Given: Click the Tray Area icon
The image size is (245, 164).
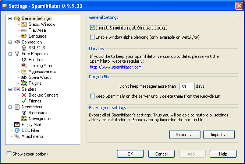Looking at the screenshot, I should coord(24,30).
